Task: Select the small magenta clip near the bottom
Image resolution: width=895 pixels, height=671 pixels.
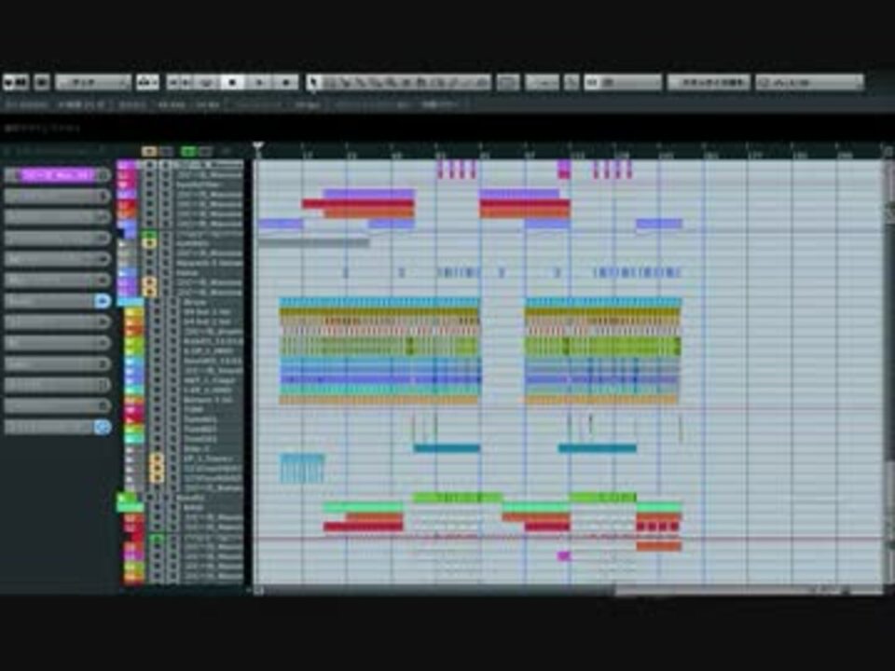Action: (563, 555)
